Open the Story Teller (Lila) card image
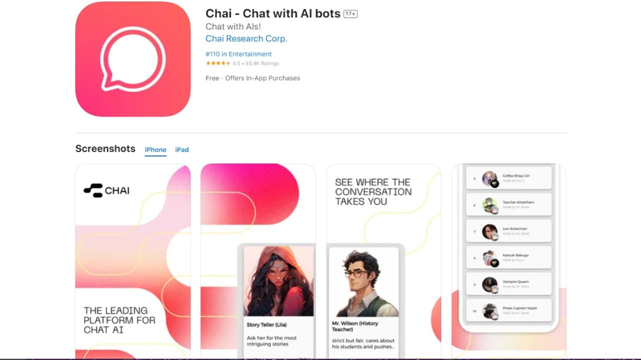This screenshot has height=360, width=641. click(x=278, y=282)
